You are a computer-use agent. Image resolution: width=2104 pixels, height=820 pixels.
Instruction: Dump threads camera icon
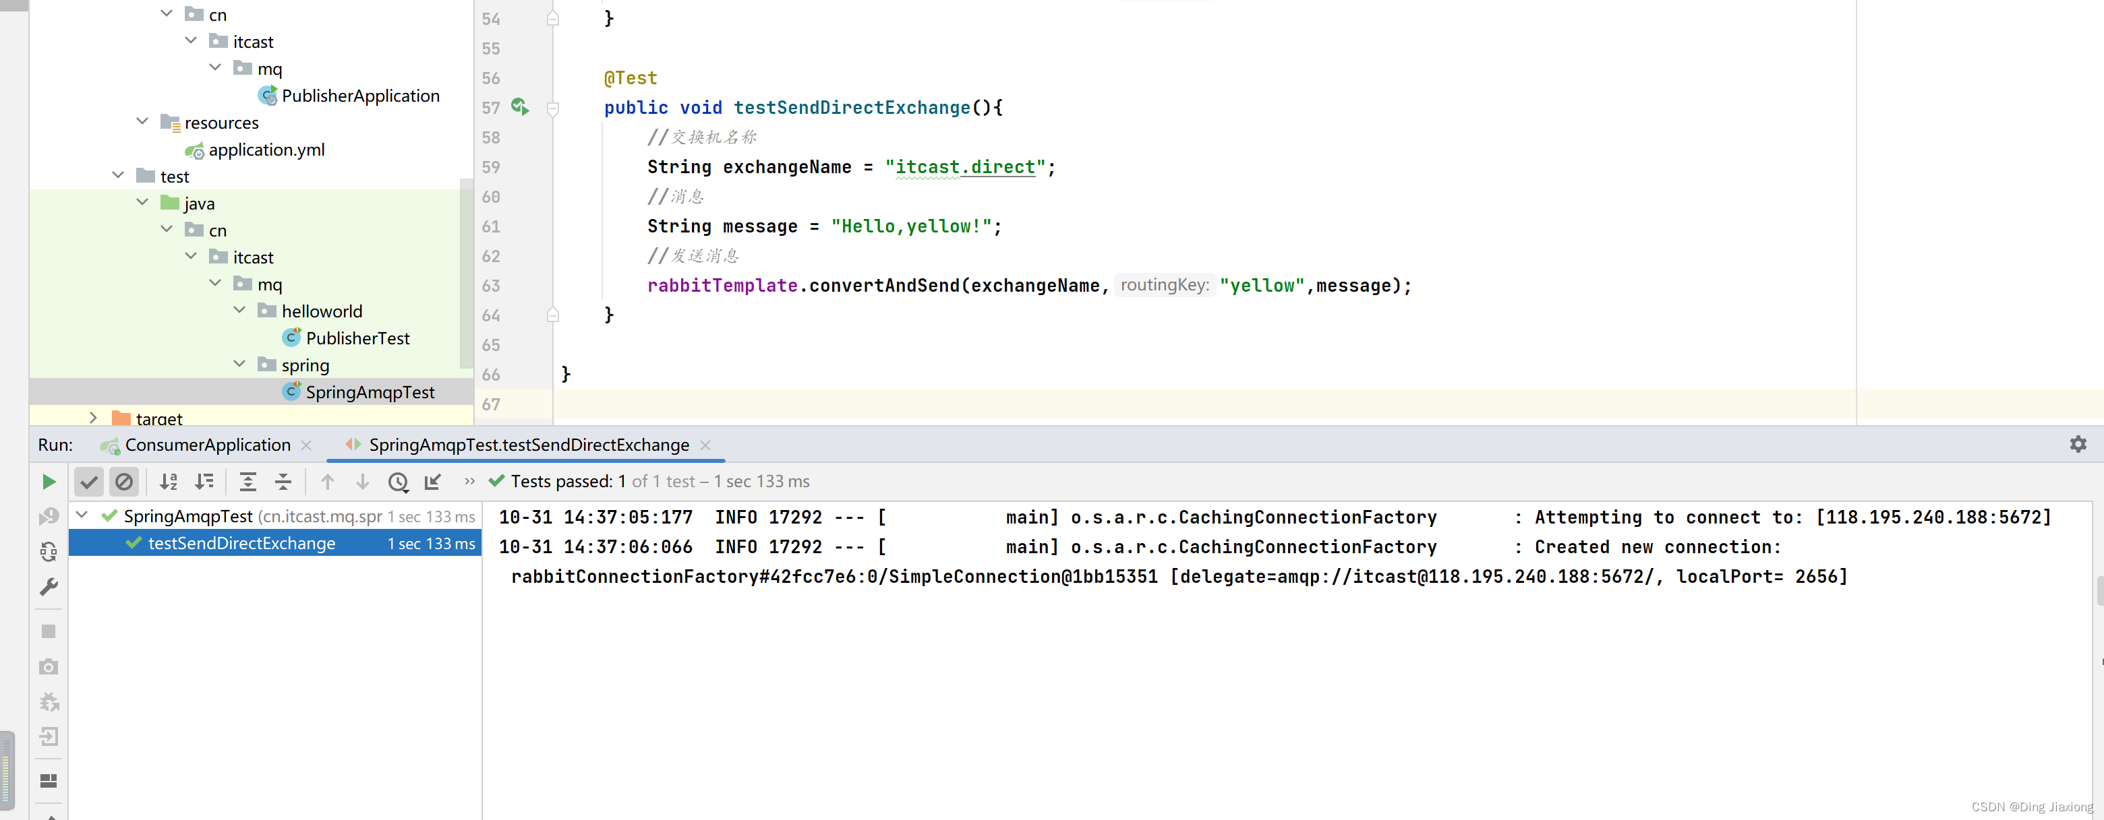(49, 666)
